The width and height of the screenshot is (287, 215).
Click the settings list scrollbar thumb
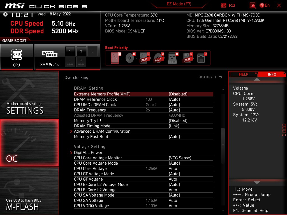coord(223,146)
